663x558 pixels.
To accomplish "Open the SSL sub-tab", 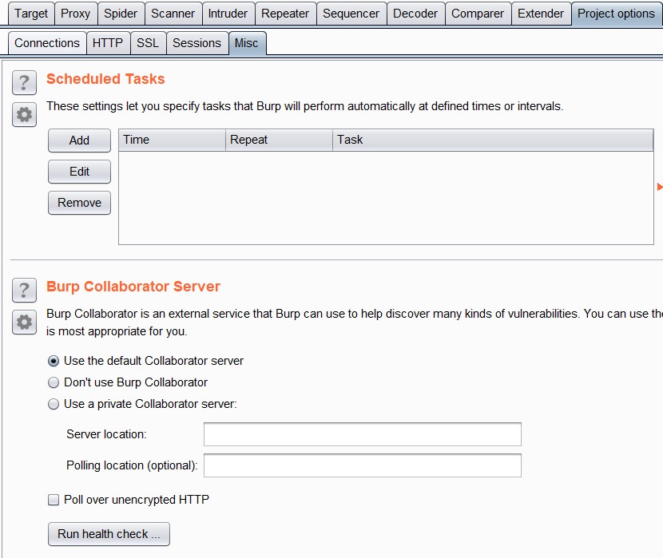I will pos(148,43).
